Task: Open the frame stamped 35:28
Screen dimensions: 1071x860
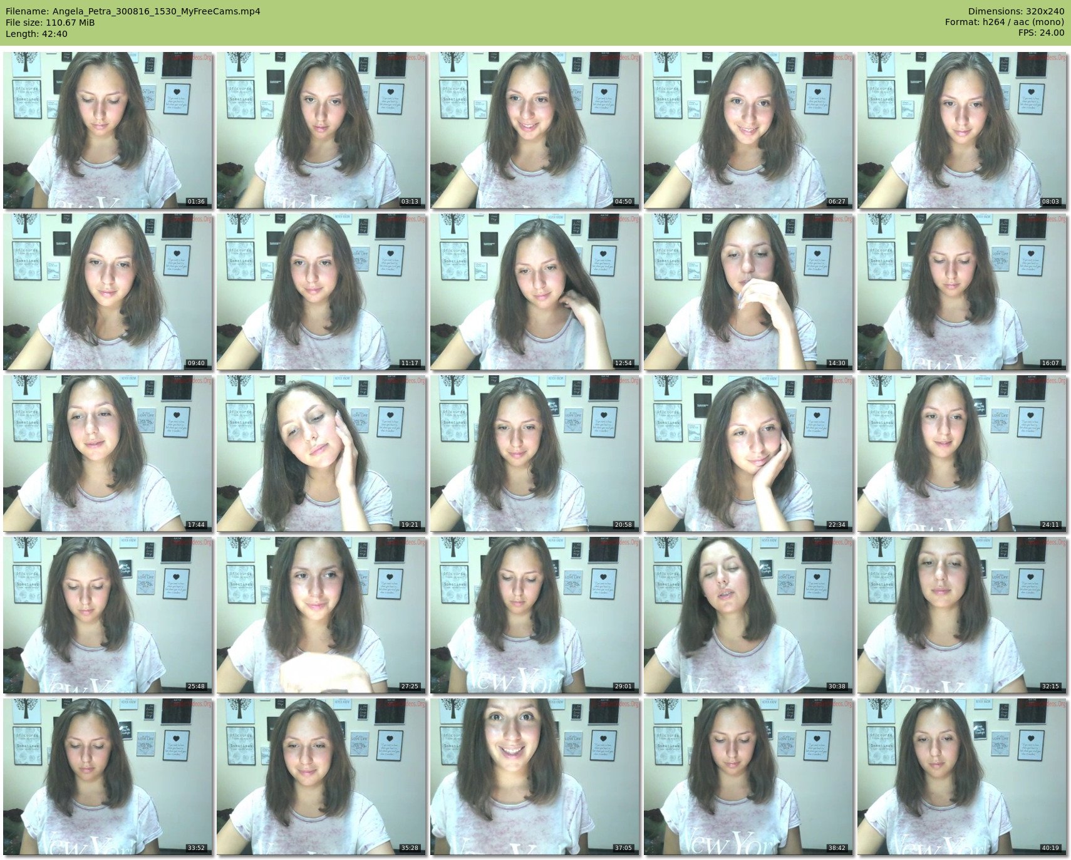Action: coord(321,777)
